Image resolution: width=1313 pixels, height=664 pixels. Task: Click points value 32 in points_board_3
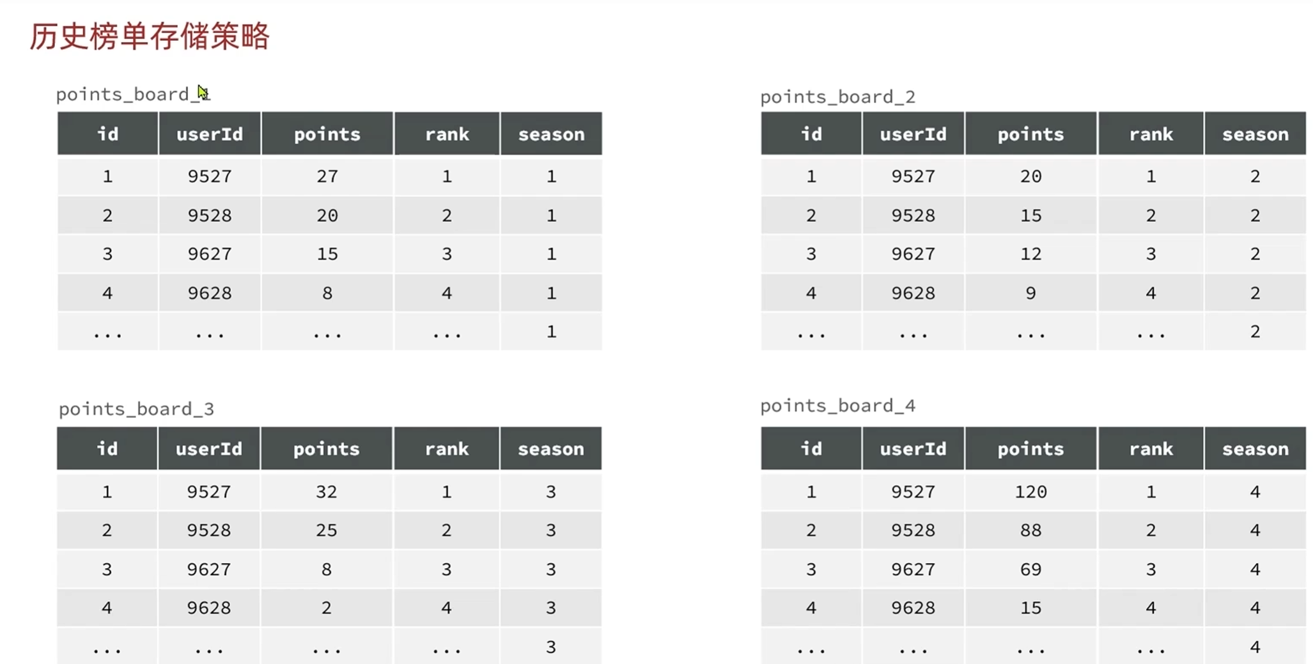tap(326, 491)
